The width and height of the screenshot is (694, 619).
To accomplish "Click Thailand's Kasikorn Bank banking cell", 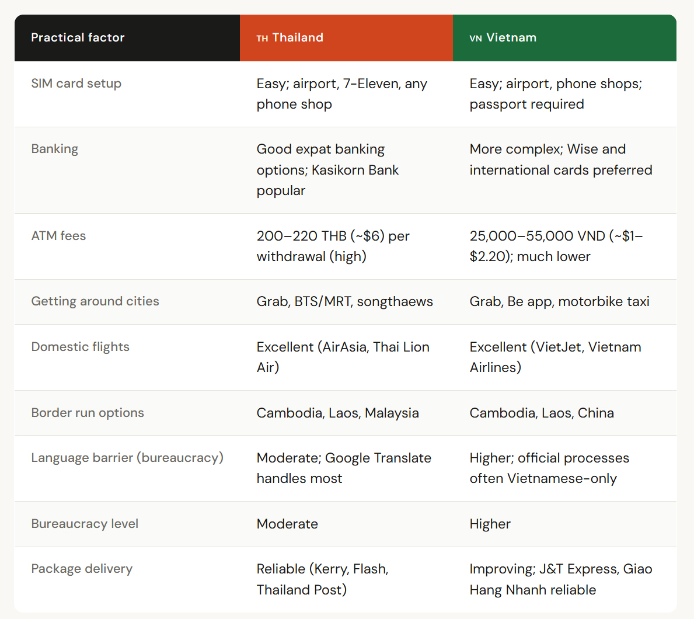I will (327, 170).
